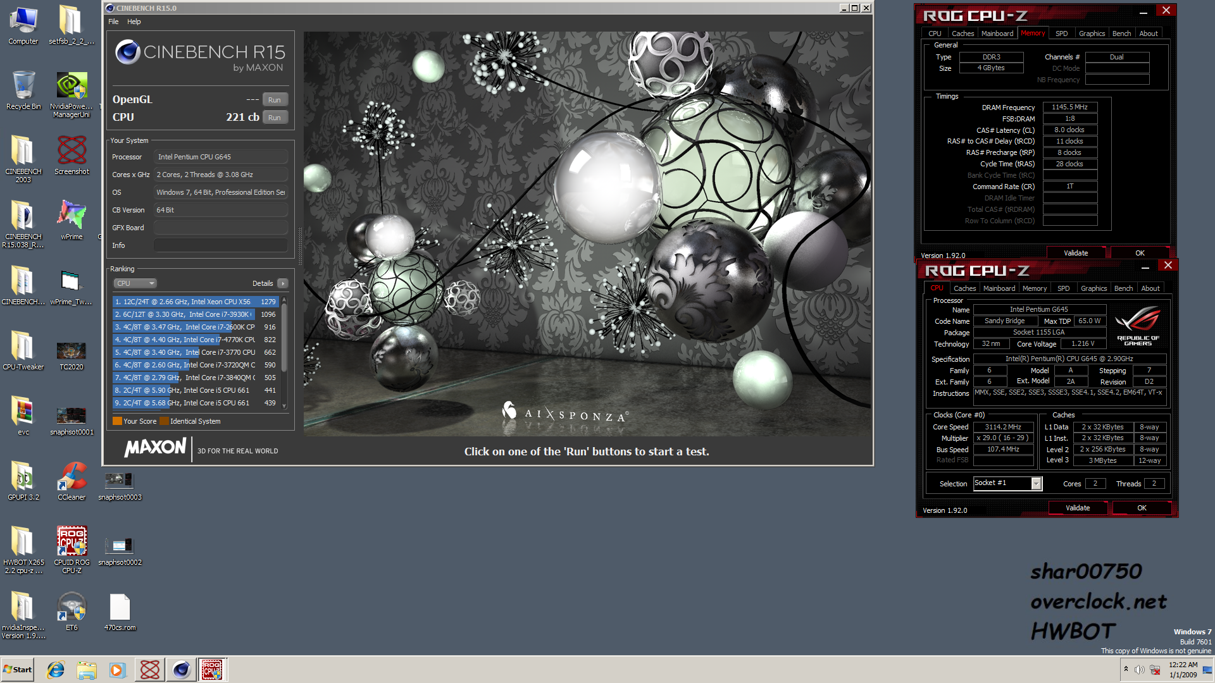Run the CPU benchmark

275,118
